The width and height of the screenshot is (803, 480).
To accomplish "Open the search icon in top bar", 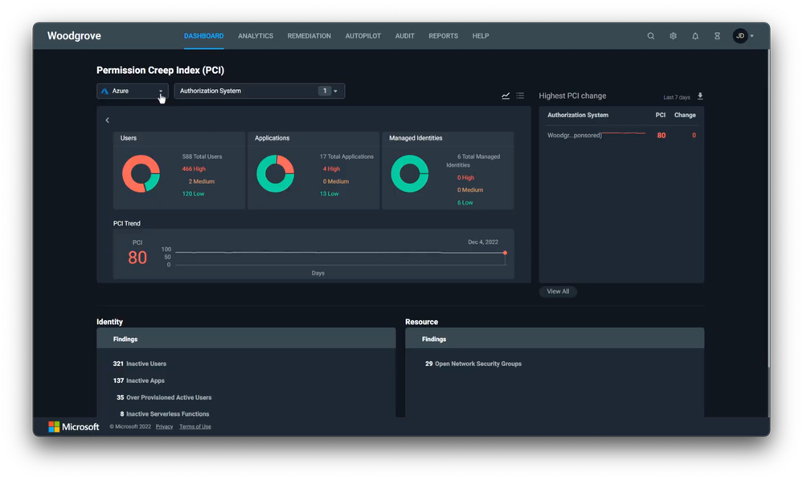I will click(650, 36).
